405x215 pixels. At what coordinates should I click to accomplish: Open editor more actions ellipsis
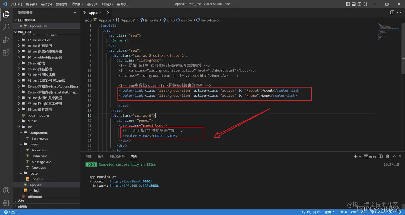pyautogui.click(x=399, y=12)
